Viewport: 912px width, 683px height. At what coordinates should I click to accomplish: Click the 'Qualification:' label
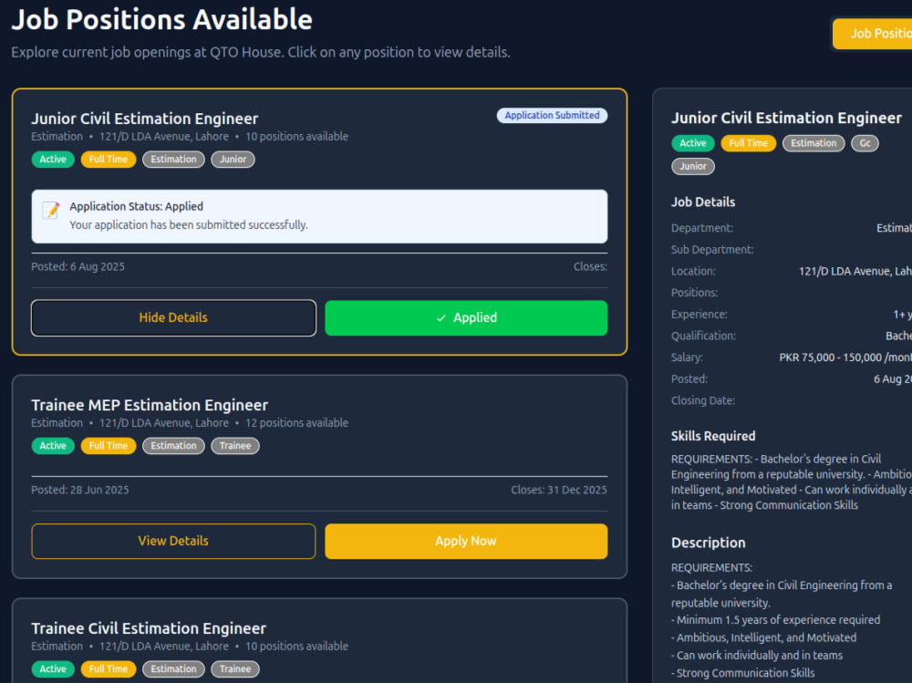[x=703, y=336]
